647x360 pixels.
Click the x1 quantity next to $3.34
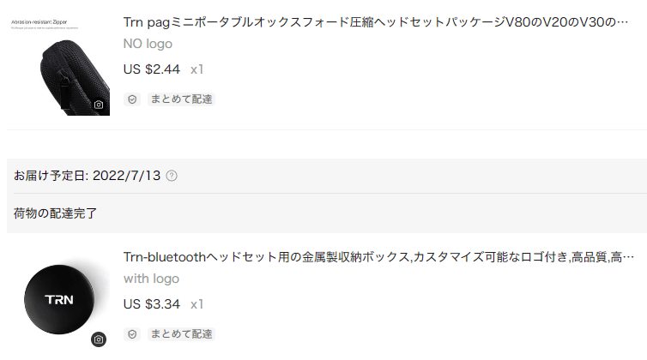pos(197,303)
